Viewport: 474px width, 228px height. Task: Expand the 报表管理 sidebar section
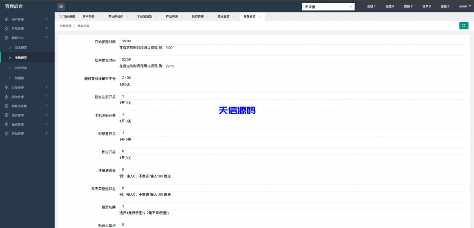pos(27,124)
